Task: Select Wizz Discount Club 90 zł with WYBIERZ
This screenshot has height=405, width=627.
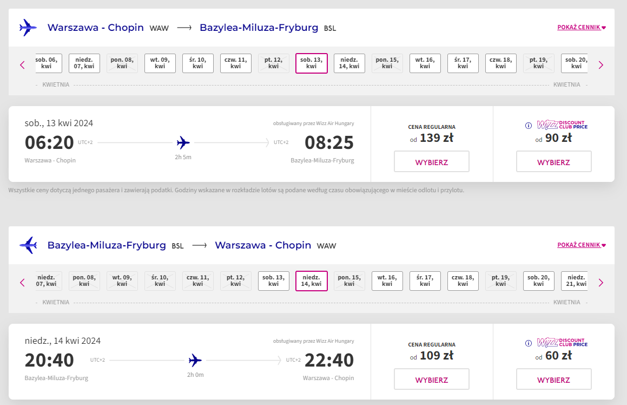Action: tap(554, 162)
